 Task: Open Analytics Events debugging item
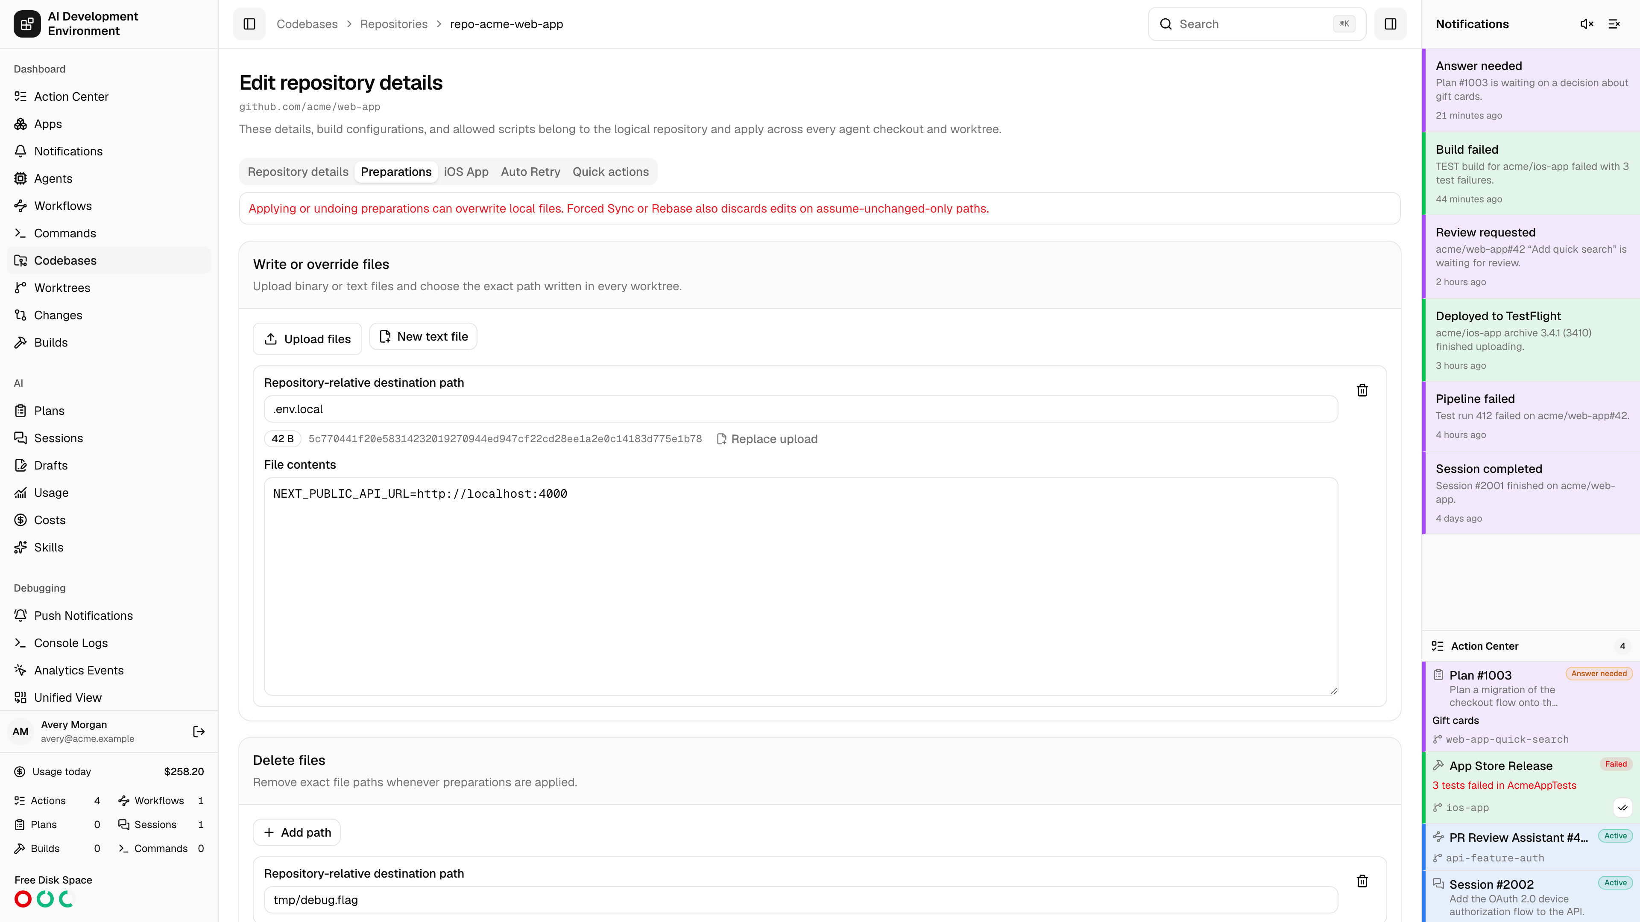pyautogui.click(x=109, y=671)
